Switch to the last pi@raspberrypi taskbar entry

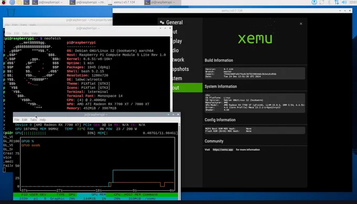click(162, 3)
